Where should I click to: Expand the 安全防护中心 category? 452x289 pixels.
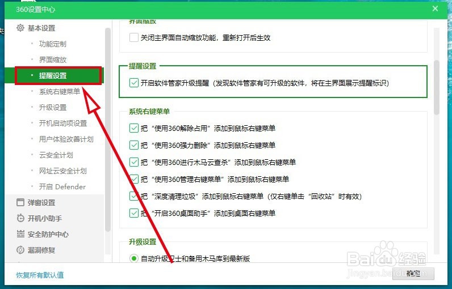coord(48,234)
